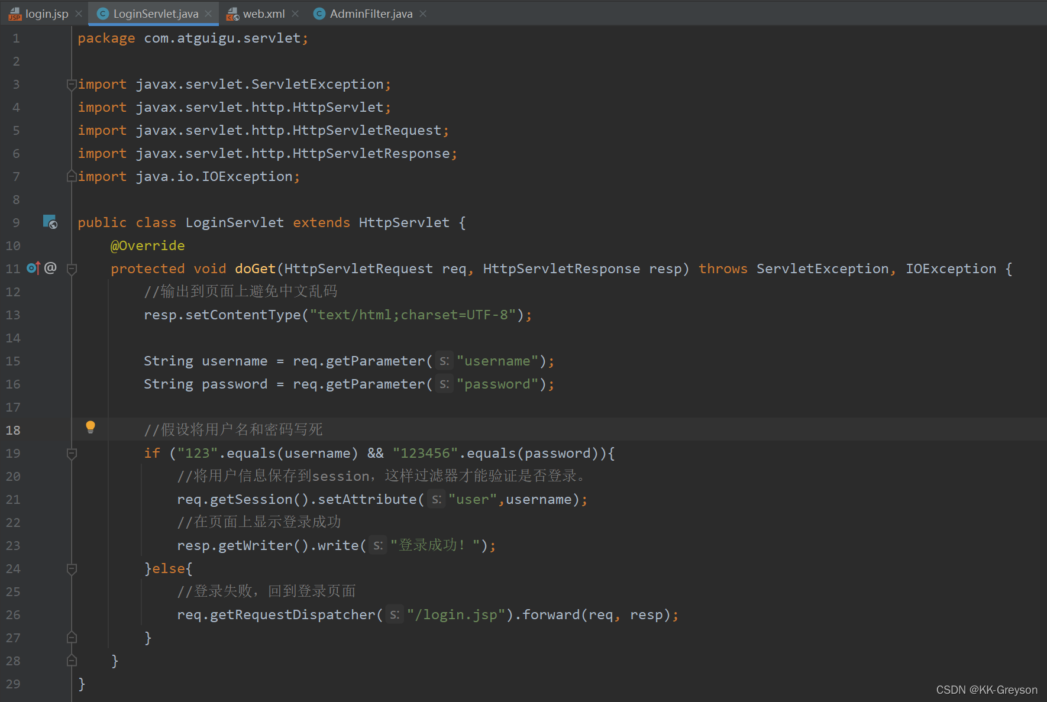Click the @ annotation gutter icon on line 11
Image resolution: width=1047 pixels, height=702 pixels.
pyautogui.click(x=50, y=268)
